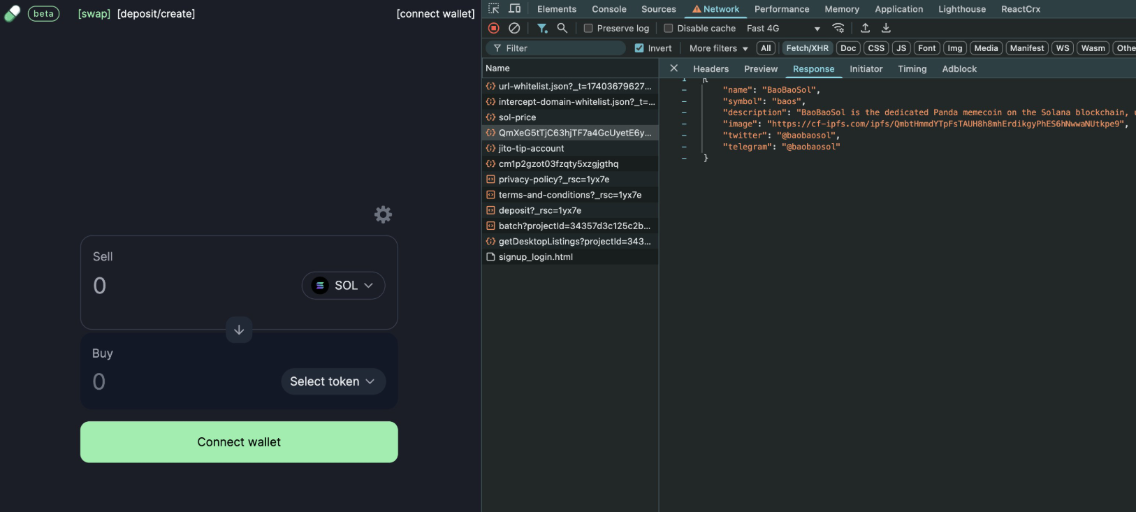Uncheck the Invert filter checkbox
Viewport: 1136px width, 512px height.
[639, 48]
